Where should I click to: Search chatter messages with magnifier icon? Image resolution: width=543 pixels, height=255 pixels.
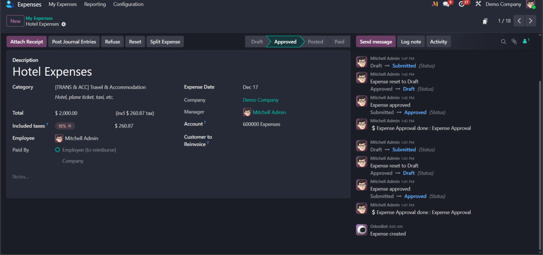[503, 42]
